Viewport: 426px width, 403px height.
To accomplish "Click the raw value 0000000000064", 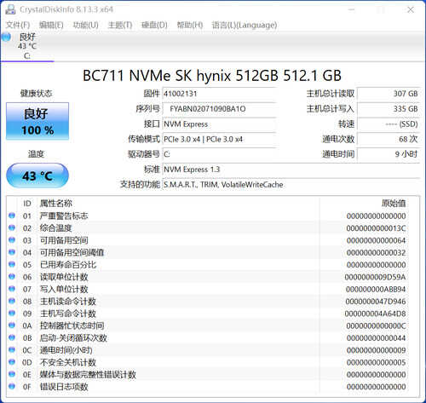I will coord(376,240).
